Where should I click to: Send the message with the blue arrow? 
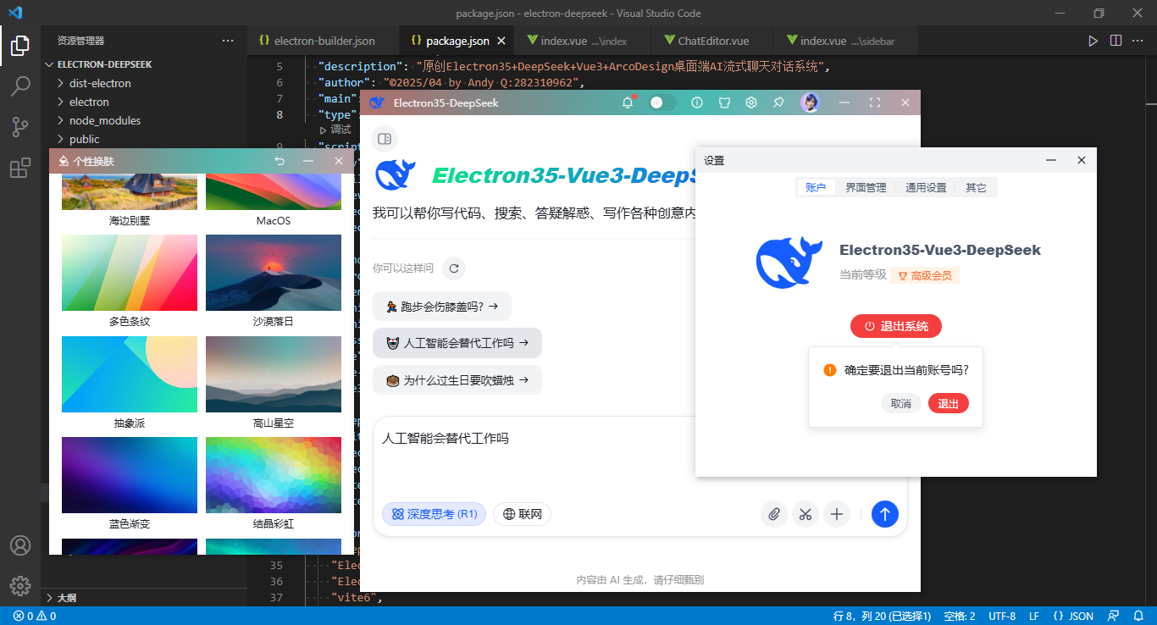click(x=885, y=514)
